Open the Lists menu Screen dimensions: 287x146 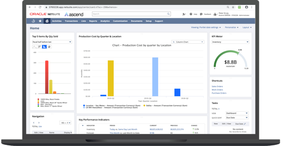pos(84,21)
